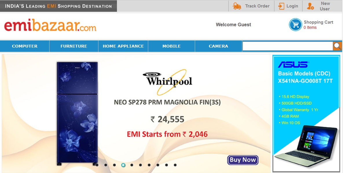Open the FURNITURE category menu

[74, 46]
